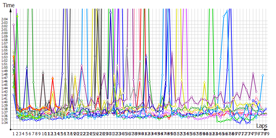The height and width of the screenshot is (138, 276).
Task: Pick the gray peak marker at 1:56 near lap 35
Action: pos(127,48)
